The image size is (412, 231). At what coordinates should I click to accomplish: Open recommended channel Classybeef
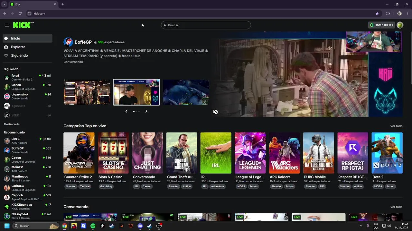(x=27, y=216)
